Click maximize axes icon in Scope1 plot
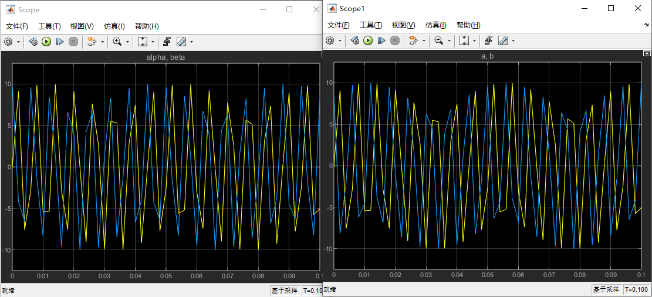This screenshot has width=652, height=297. point(646,53)
